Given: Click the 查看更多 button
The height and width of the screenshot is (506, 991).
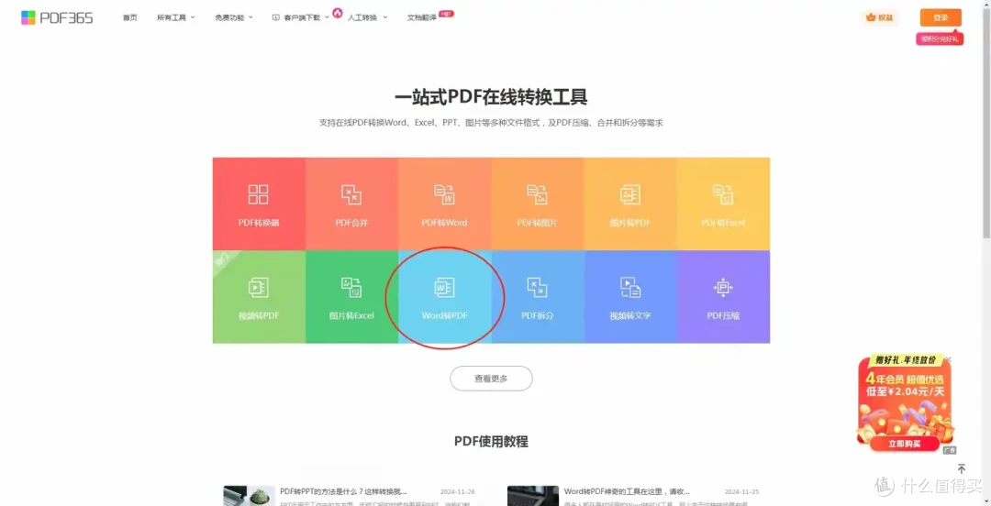Looking at the screenshot, I should pos(491,379).
